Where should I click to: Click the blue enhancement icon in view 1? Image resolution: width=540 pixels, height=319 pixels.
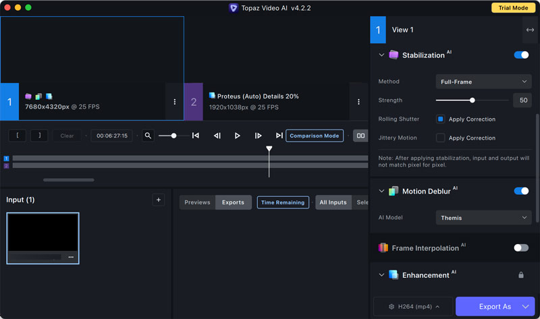click(x=49, y=96)
